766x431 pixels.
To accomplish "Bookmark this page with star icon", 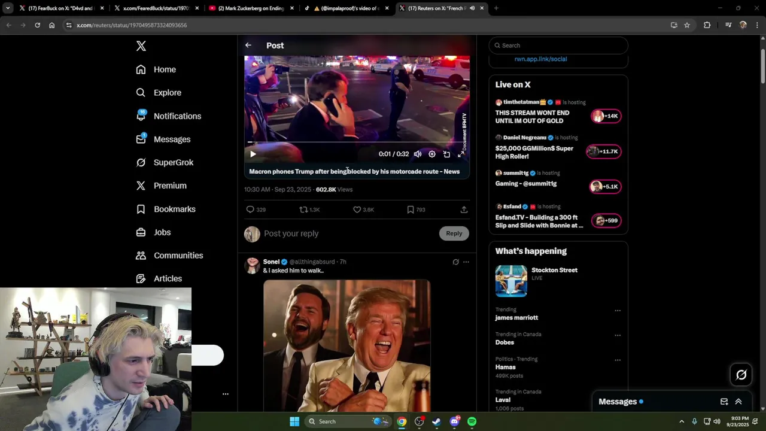I will [687, 25].
